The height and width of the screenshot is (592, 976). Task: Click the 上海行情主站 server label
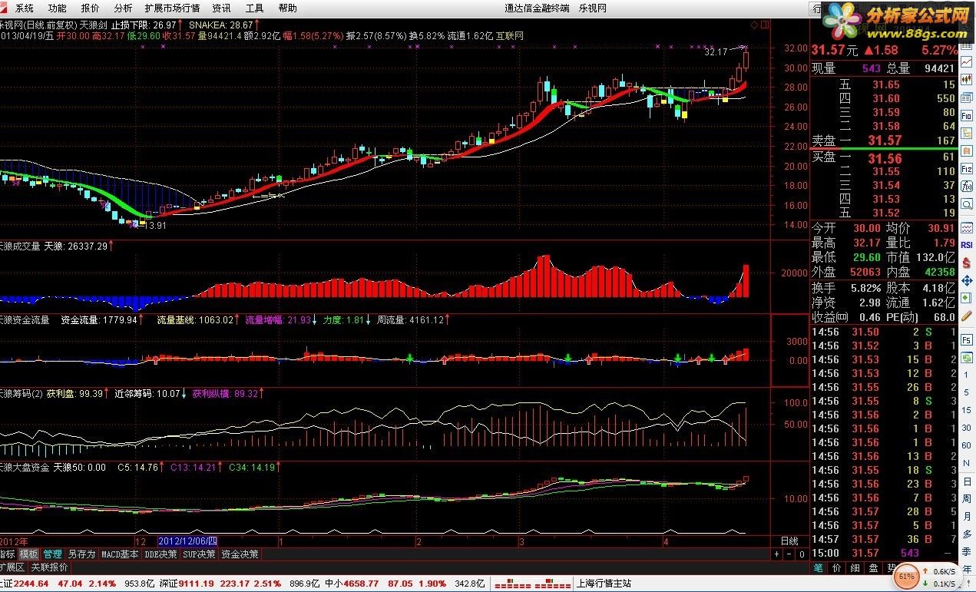[x=604, y=584]
